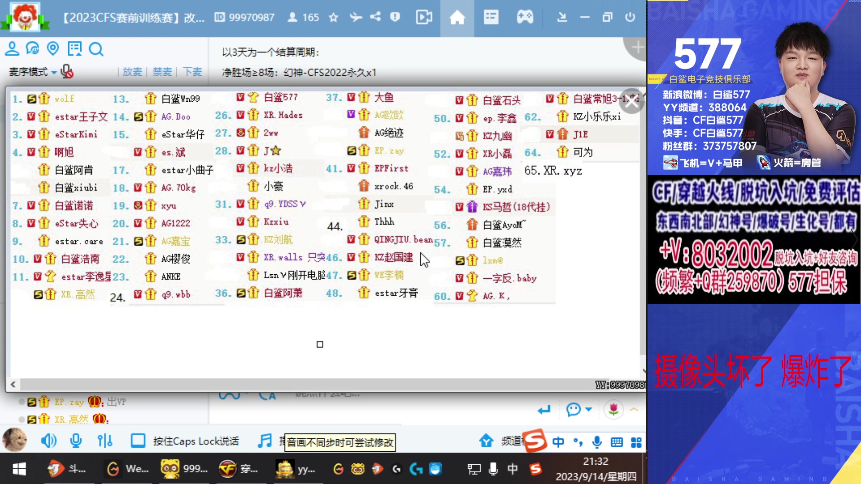Switch to the 斗鱼 taskbar app

tap(66, 469)
